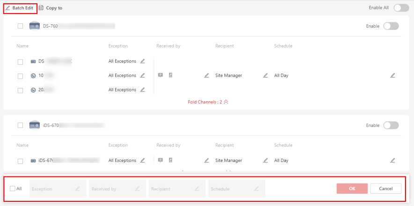This screenshot has height=206, width=414.
Task: Open the batch Schedule field
Action: [237, 189]
